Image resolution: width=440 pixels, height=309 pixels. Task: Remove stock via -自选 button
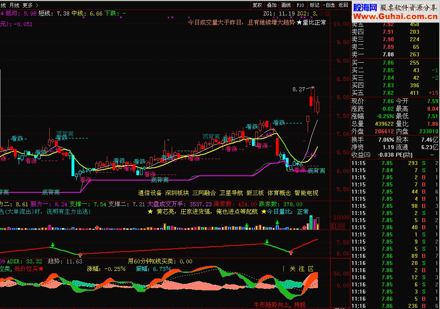[329, 5]
